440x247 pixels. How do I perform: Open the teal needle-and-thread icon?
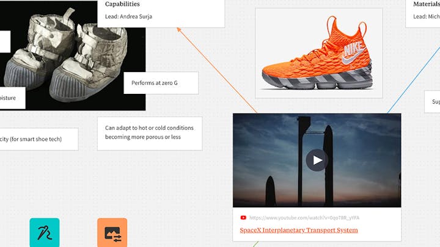(x=45, y=232)
